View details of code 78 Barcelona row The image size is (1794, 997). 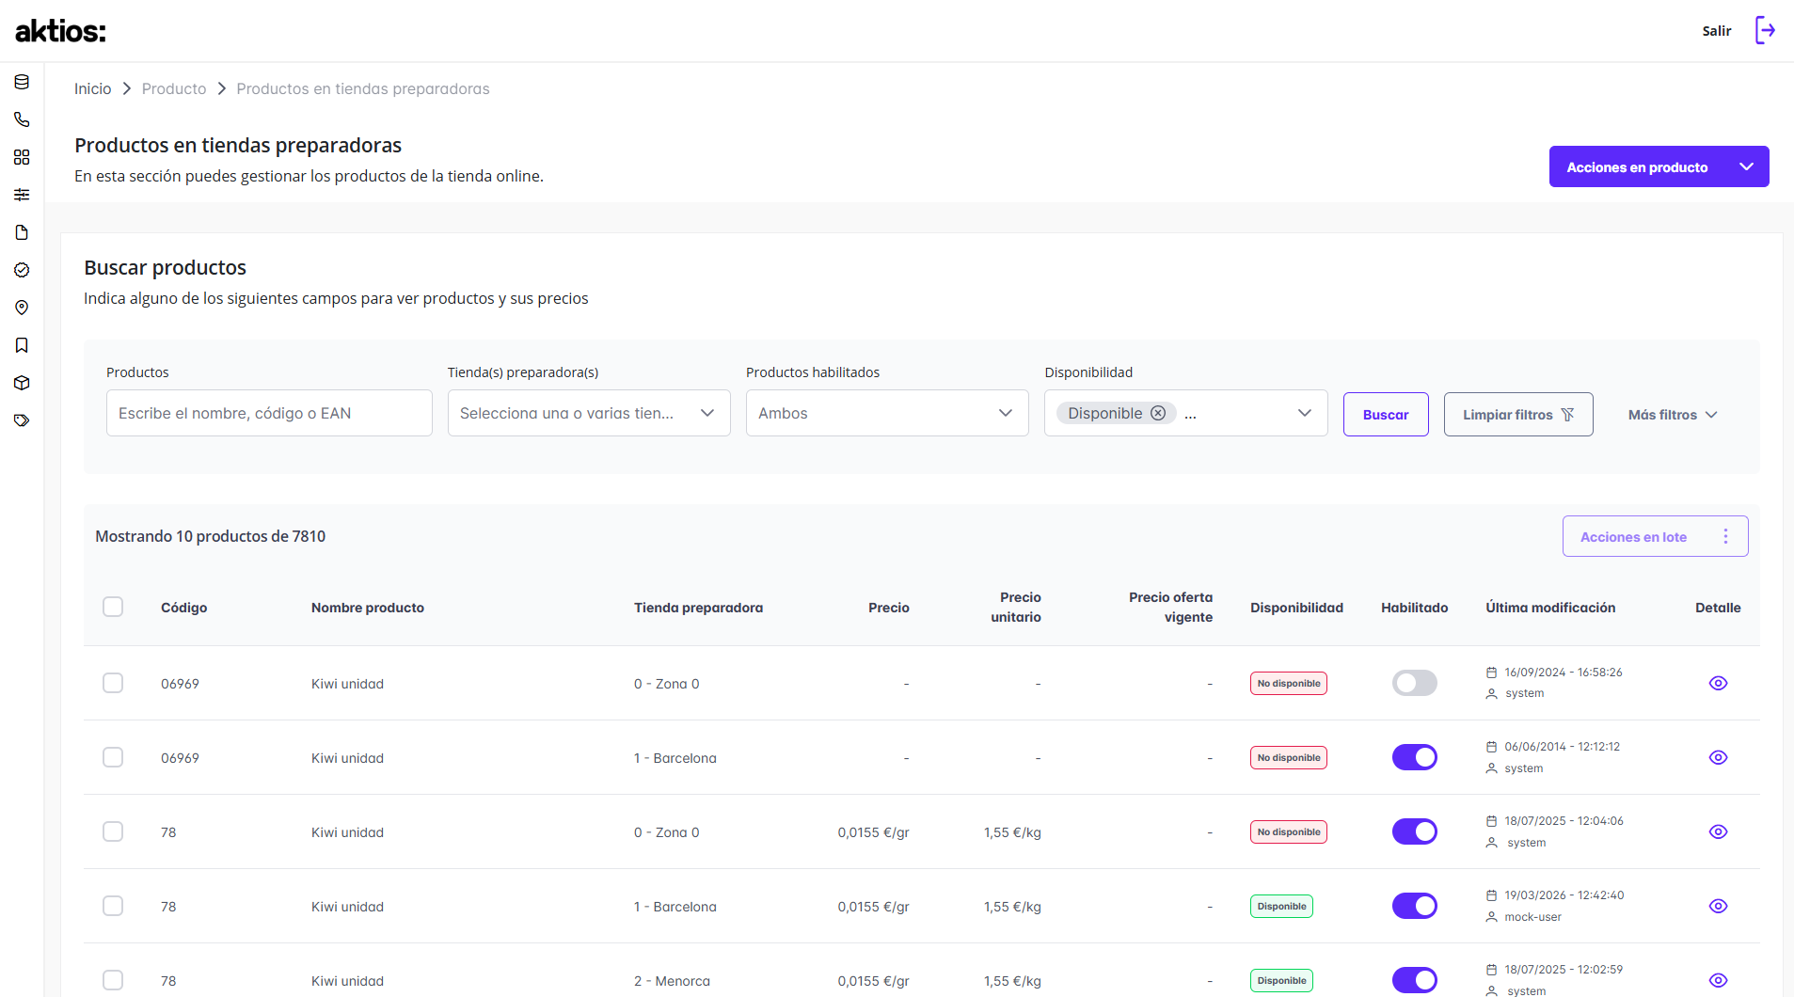tap(1718, 906)
